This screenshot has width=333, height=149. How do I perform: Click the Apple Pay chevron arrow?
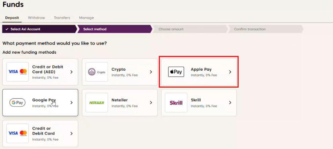pyautogui.click(x=230, y=72)
